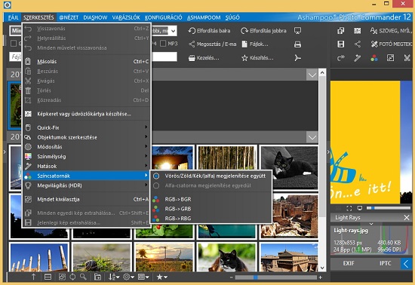Click plus to increase thumbnail size
The image size is (415, 285).
pyautogui.click(x=321, y=277)
